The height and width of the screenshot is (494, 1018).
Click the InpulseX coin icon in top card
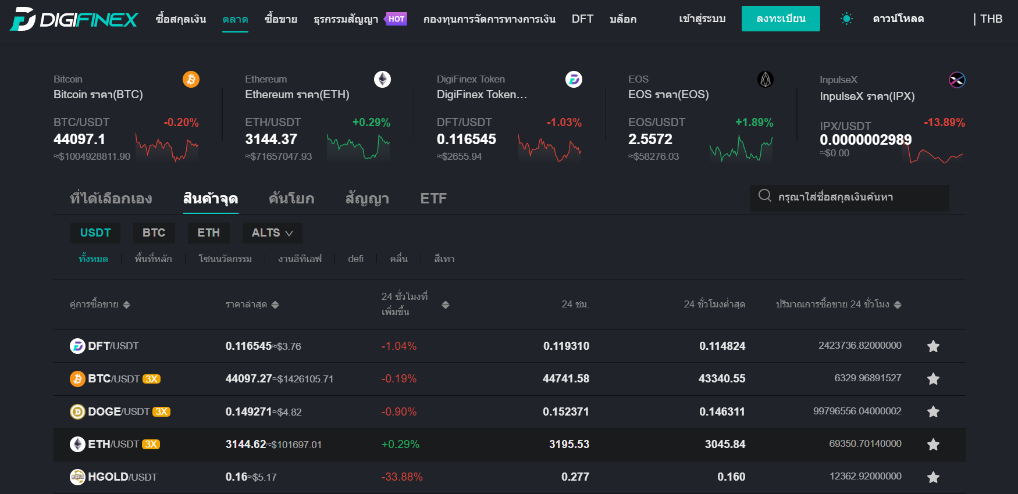(x=957, y=80)
